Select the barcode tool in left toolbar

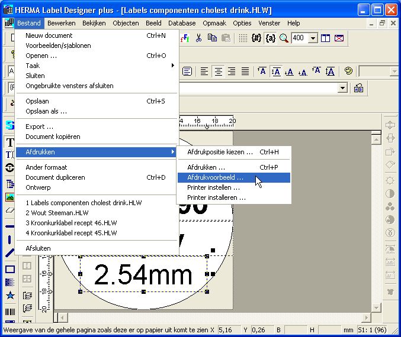pyautogui.click(x=10, y=311)
